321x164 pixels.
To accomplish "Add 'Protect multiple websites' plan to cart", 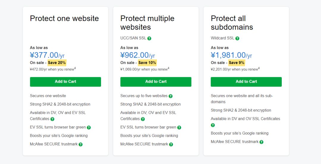I will tap(156, 82).
